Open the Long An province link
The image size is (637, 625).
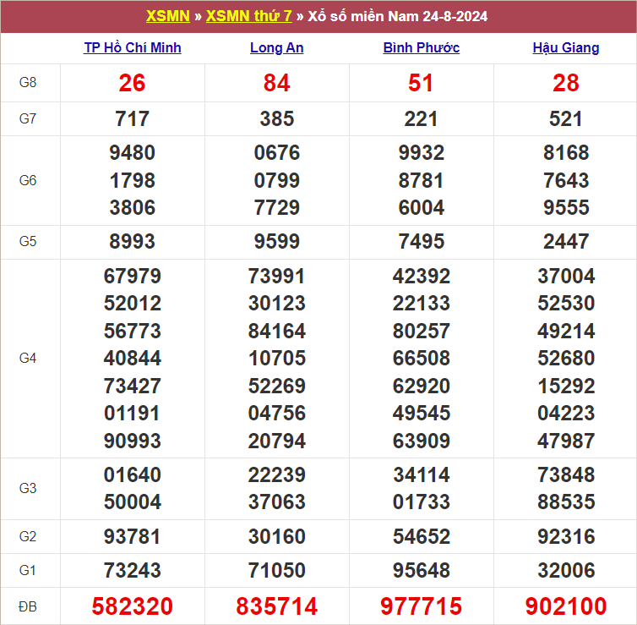[277, 47]
